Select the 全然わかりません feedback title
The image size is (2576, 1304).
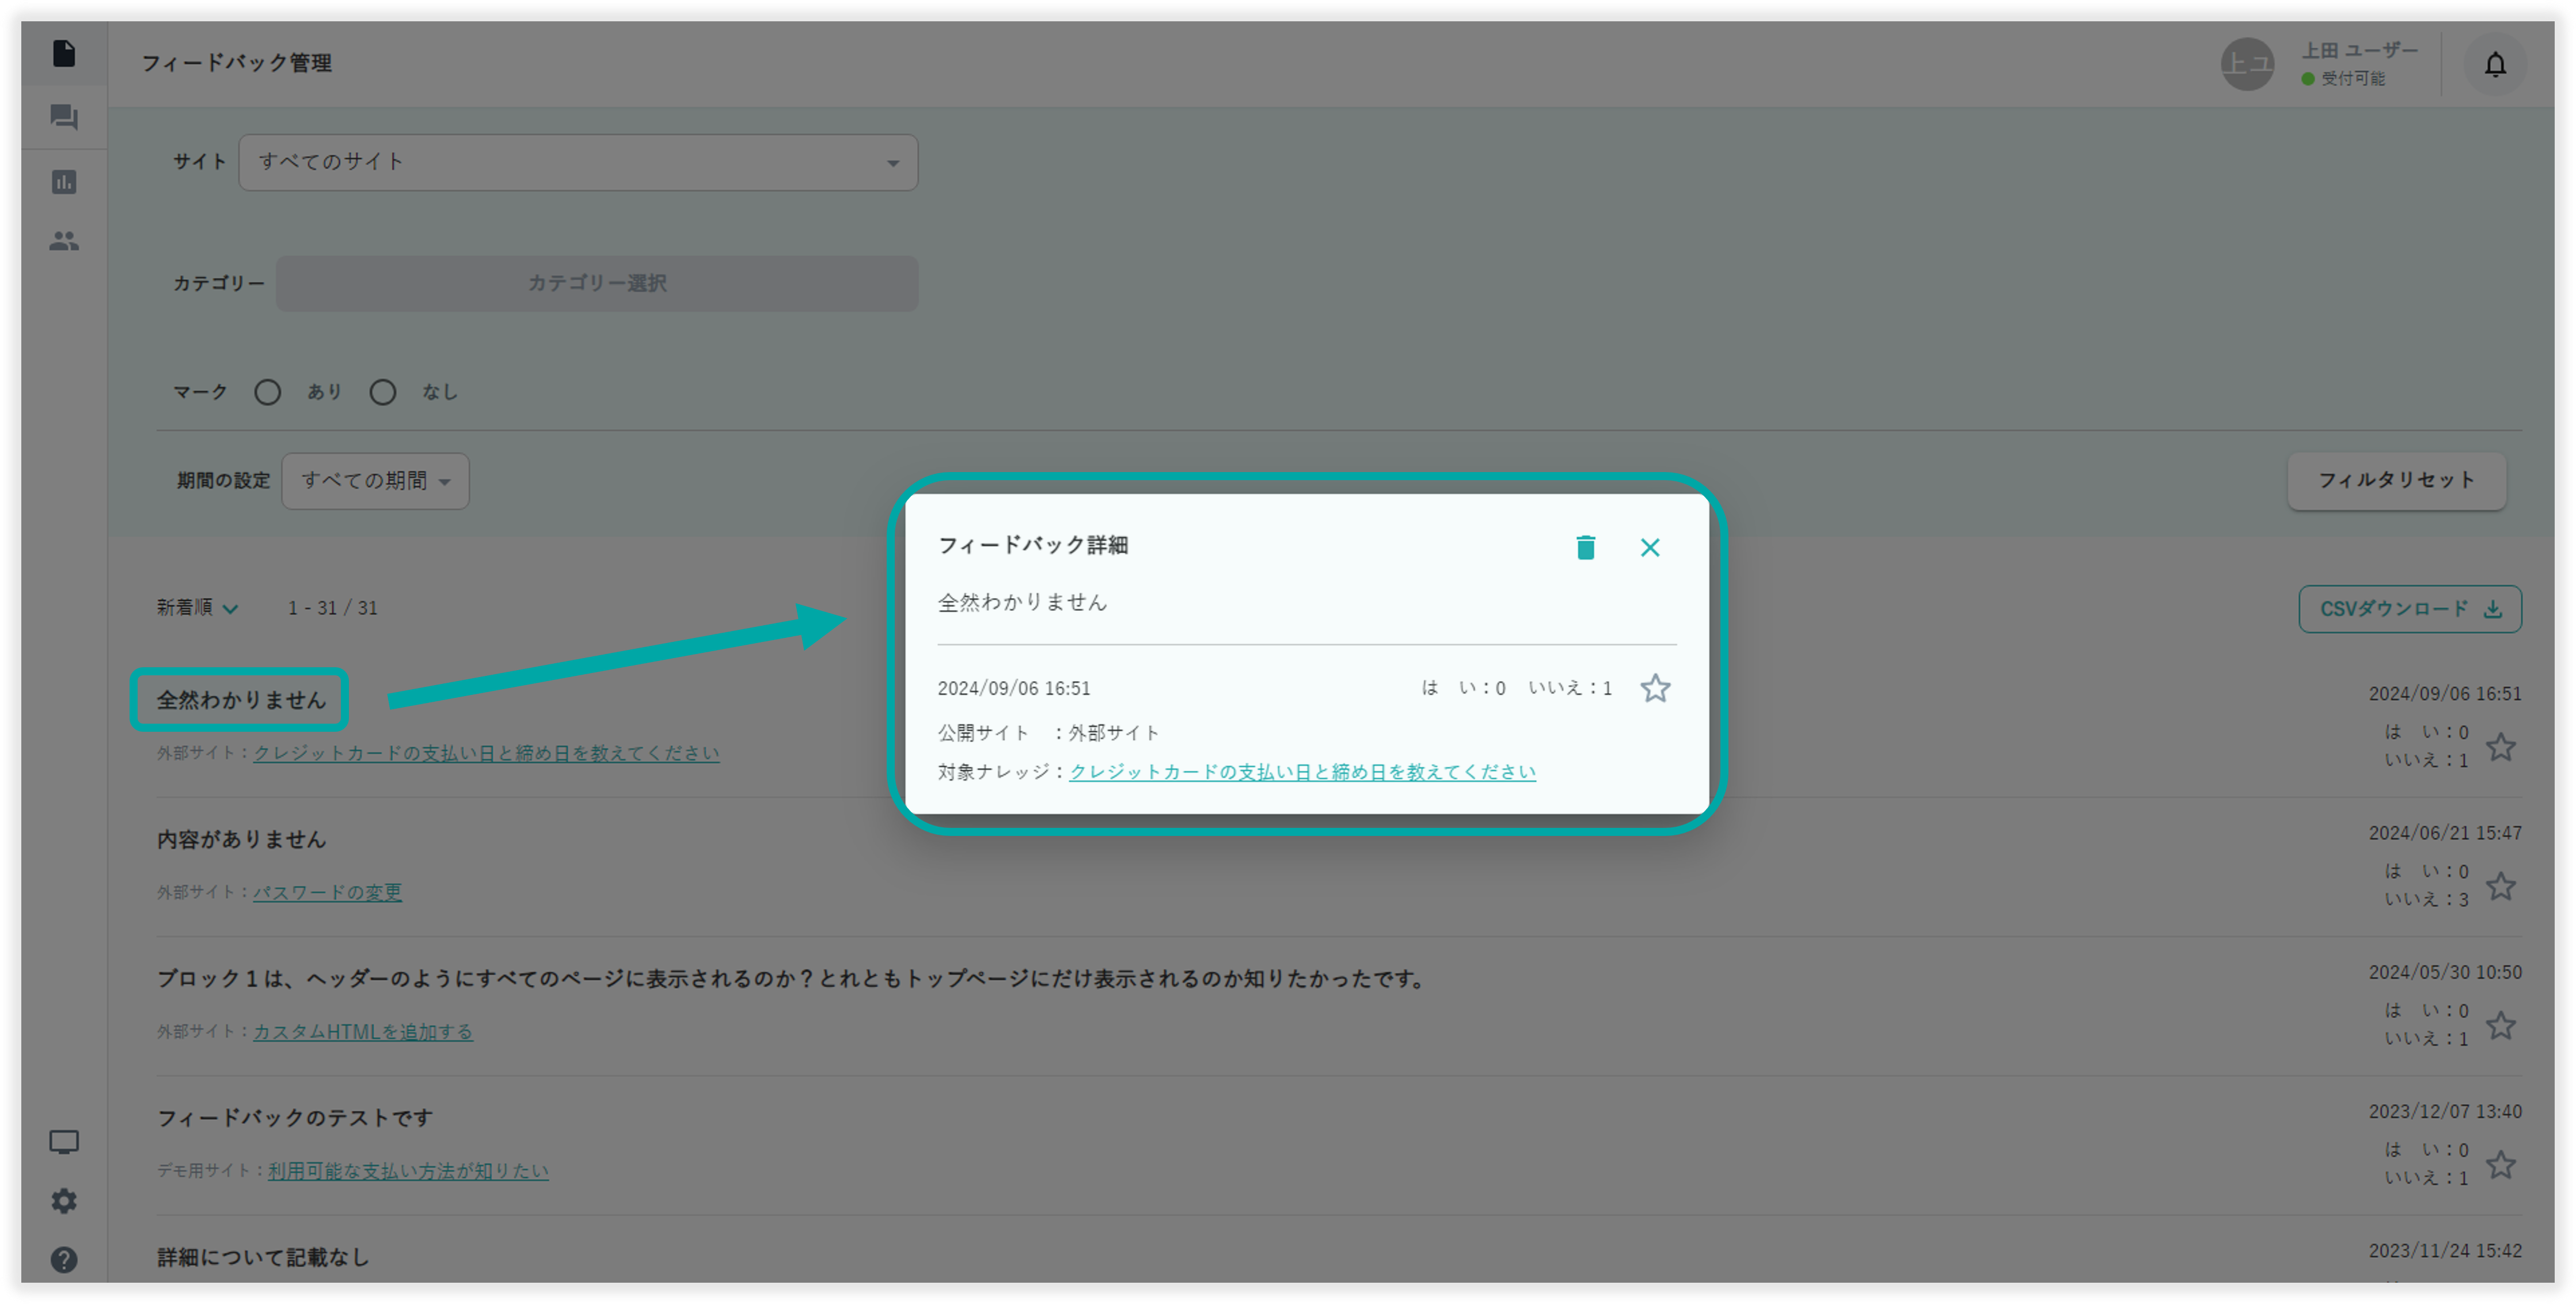tap(241, 700)
